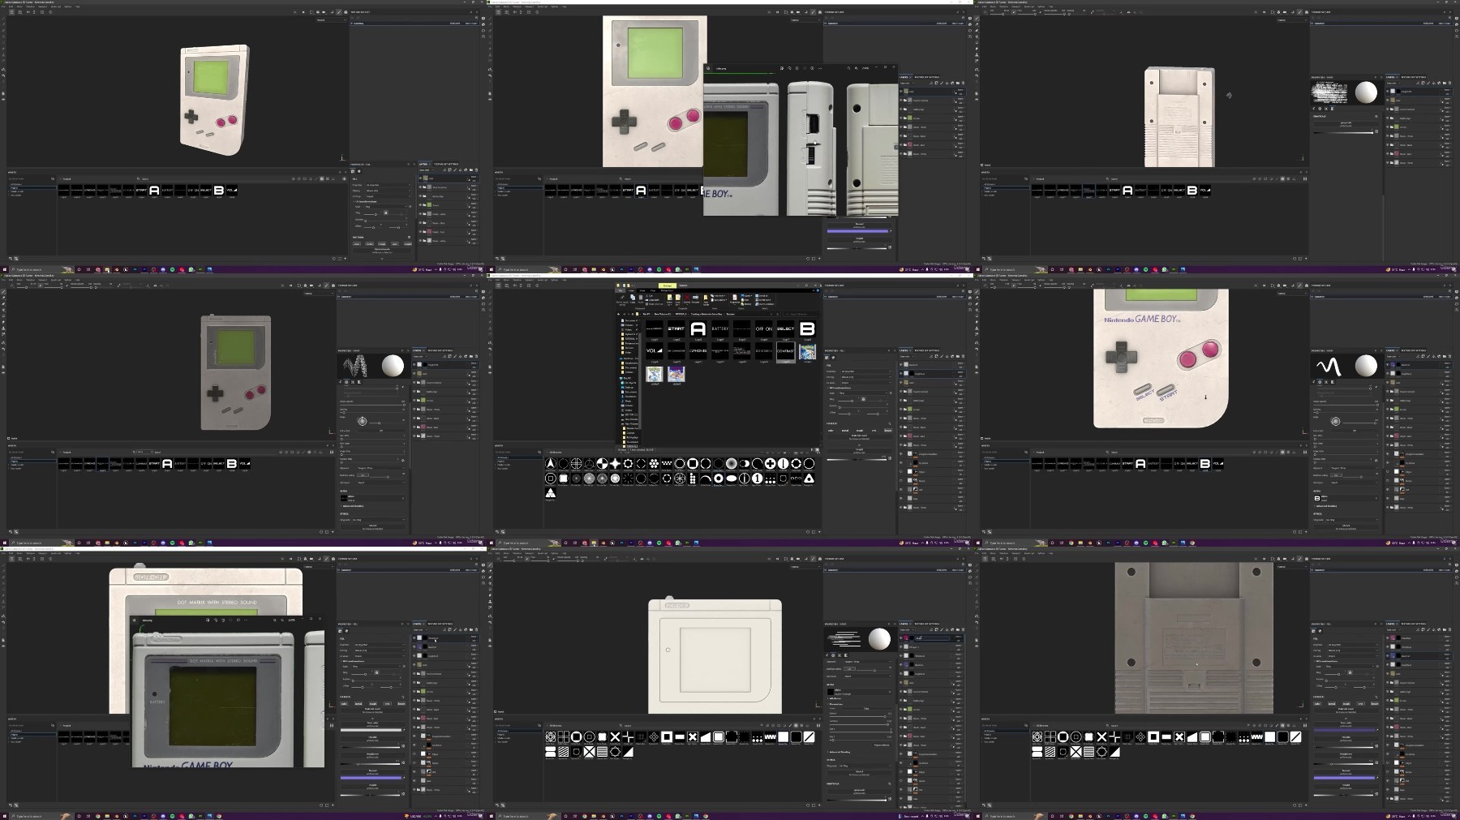Click Properties icon in File Explorer ribbon
This screenshot has height=820, width=1460.
click(x=735, y=298)
